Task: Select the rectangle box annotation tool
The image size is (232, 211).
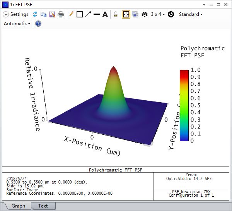Action: tap(80, 14)
